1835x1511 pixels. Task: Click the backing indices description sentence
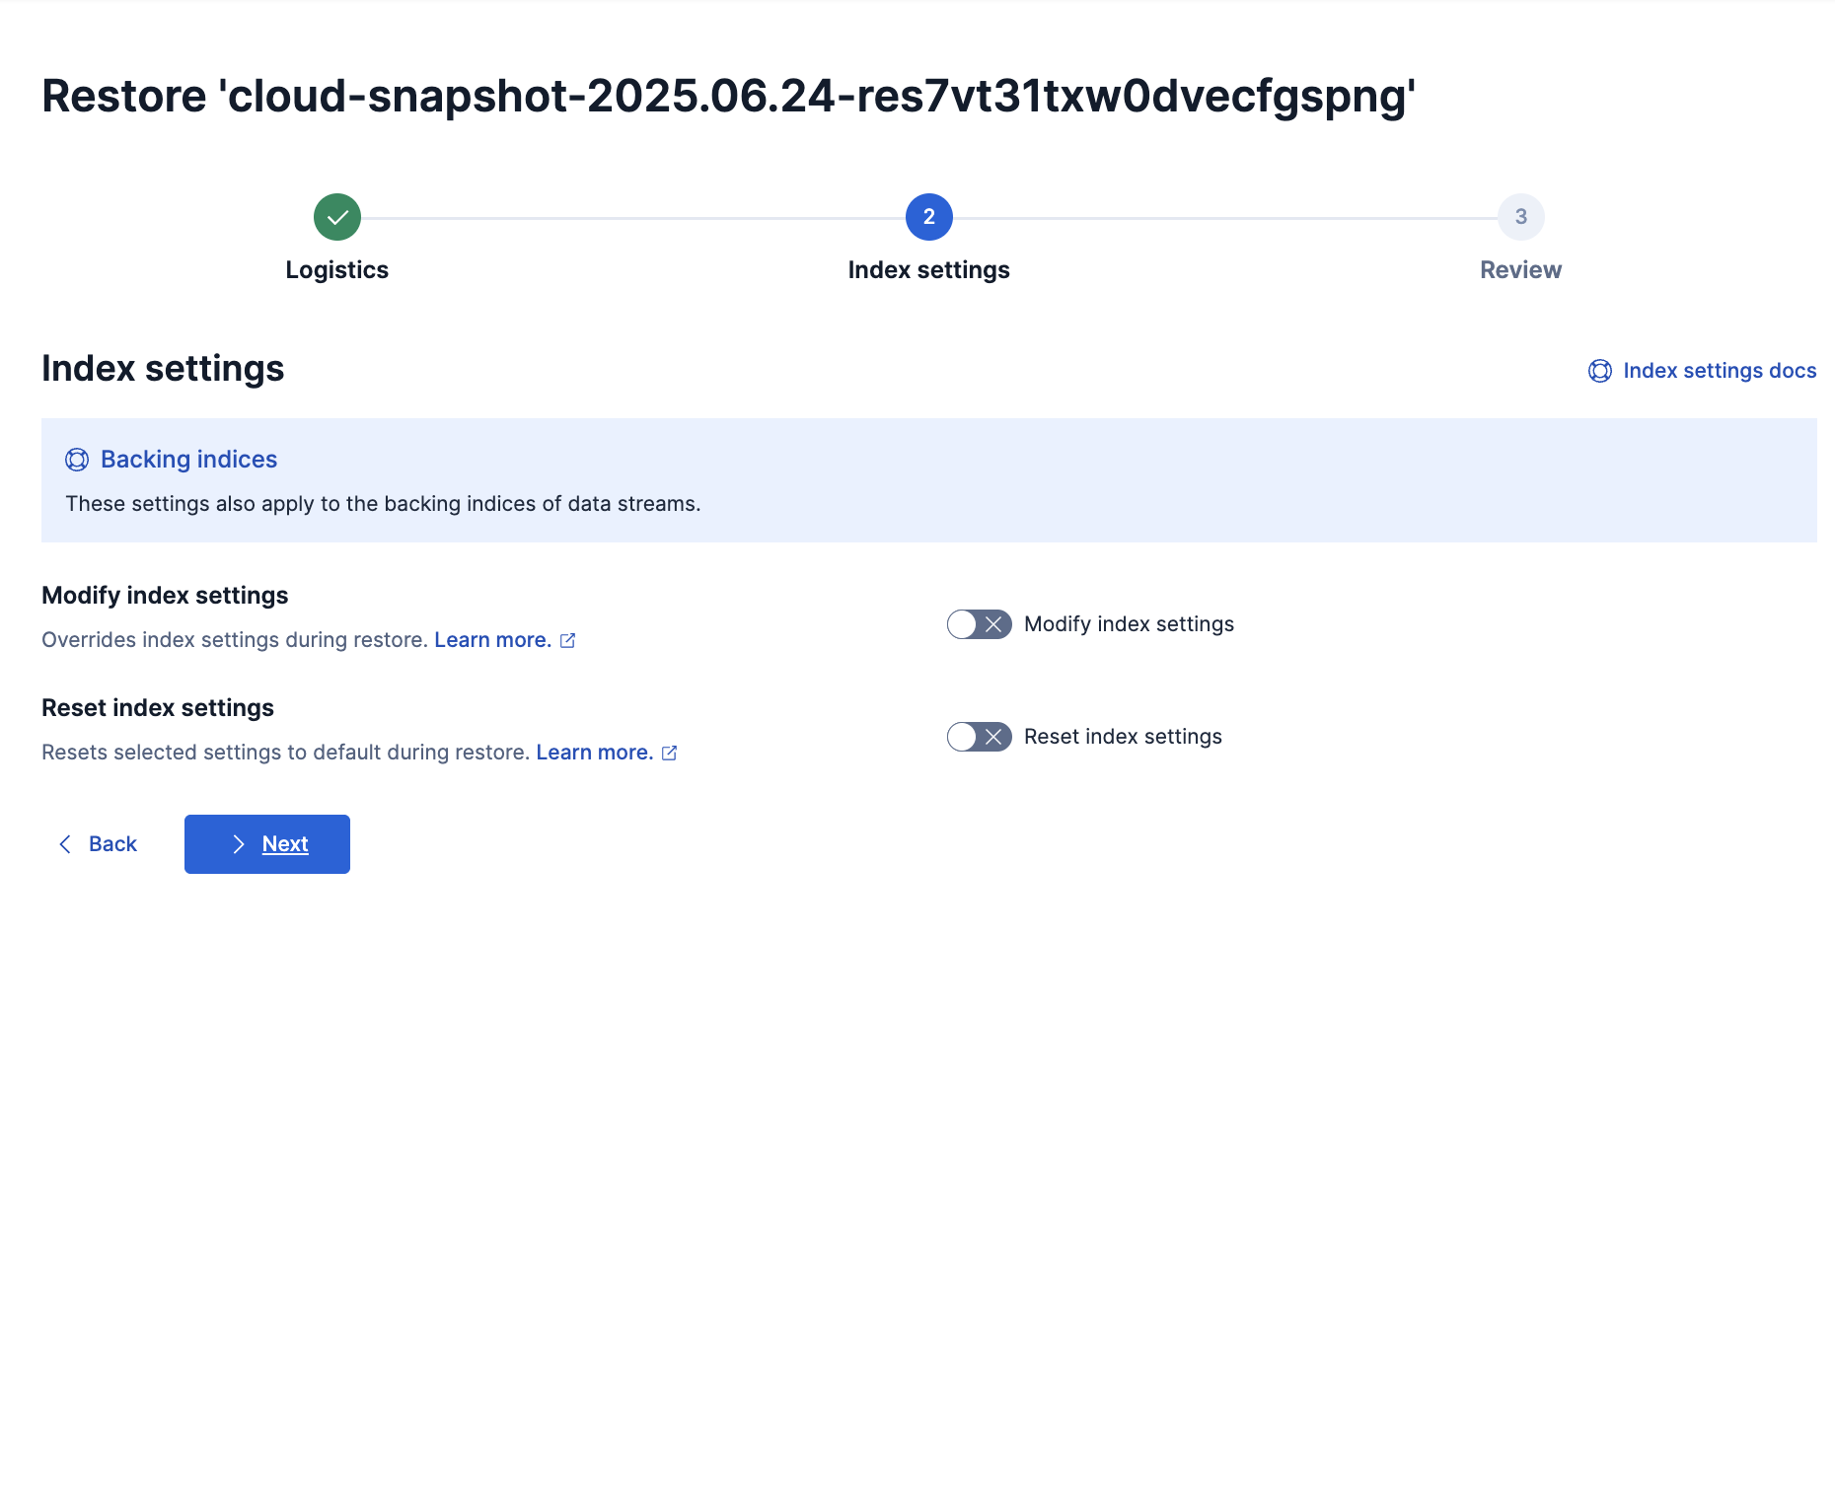384,504
